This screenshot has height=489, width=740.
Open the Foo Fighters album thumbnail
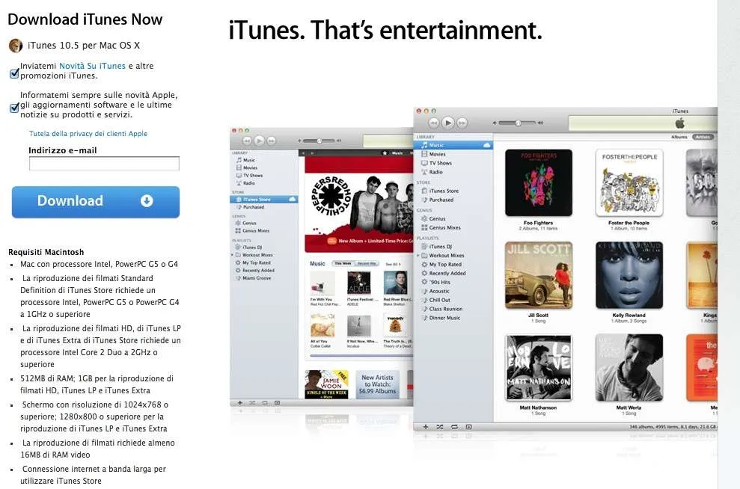click(x=539, y=183)
